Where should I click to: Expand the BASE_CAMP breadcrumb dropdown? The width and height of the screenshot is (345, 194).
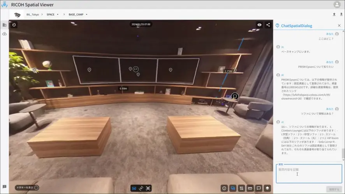tap(86, 14)
